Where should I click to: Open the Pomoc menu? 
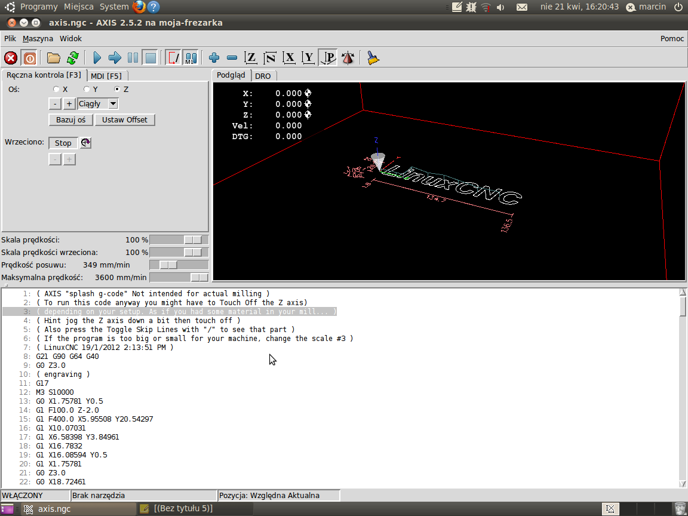pos(672,39)
